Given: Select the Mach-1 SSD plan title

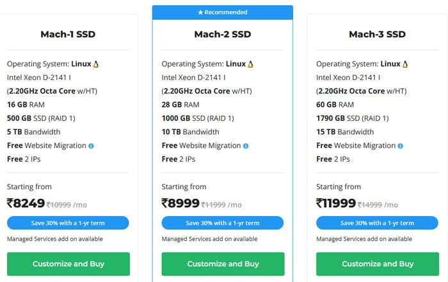Looking at the screenshot, I should point(68,35).
